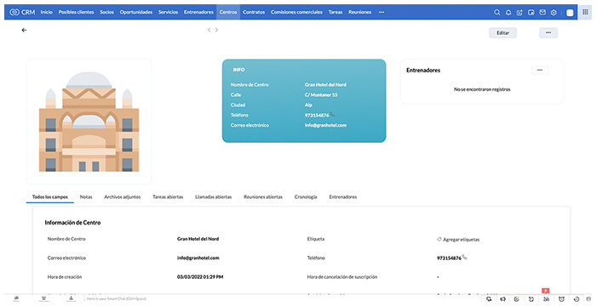The height and width of the screenshot is (306, 596).
Task: Open notifications bell icon
Action: pos(508,12)
